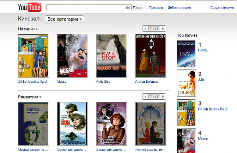
Task: Click the Kwik Stop title link
Action: coord(103,81)
